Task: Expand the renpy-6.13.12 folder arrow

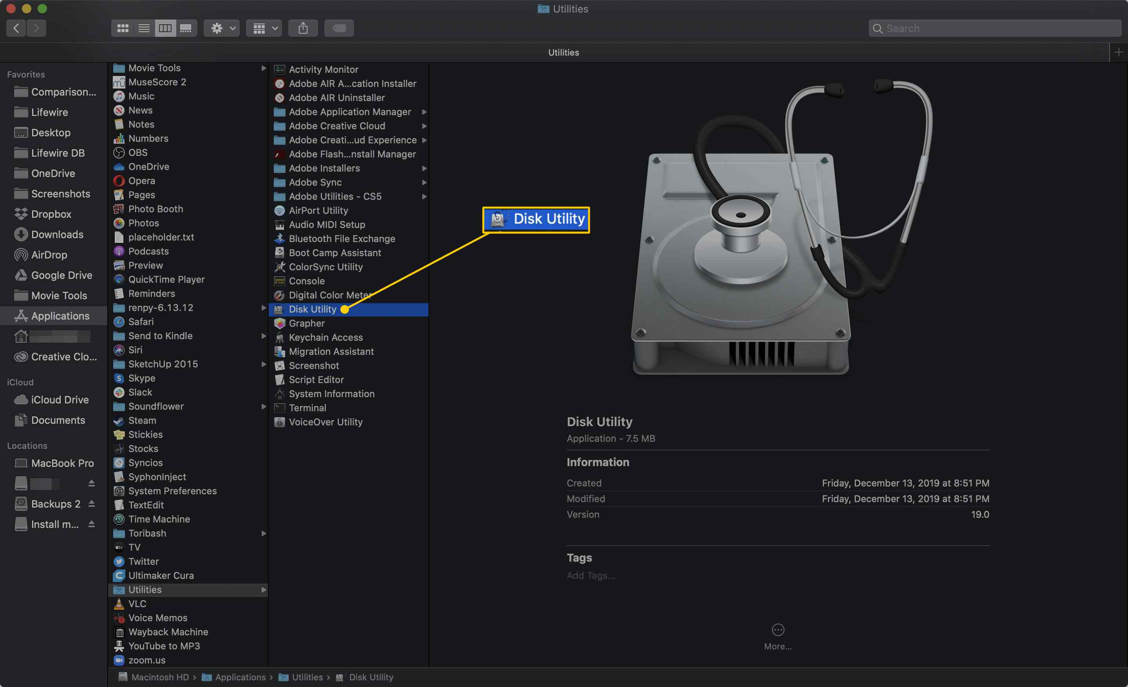Action: tap(264, 307)
